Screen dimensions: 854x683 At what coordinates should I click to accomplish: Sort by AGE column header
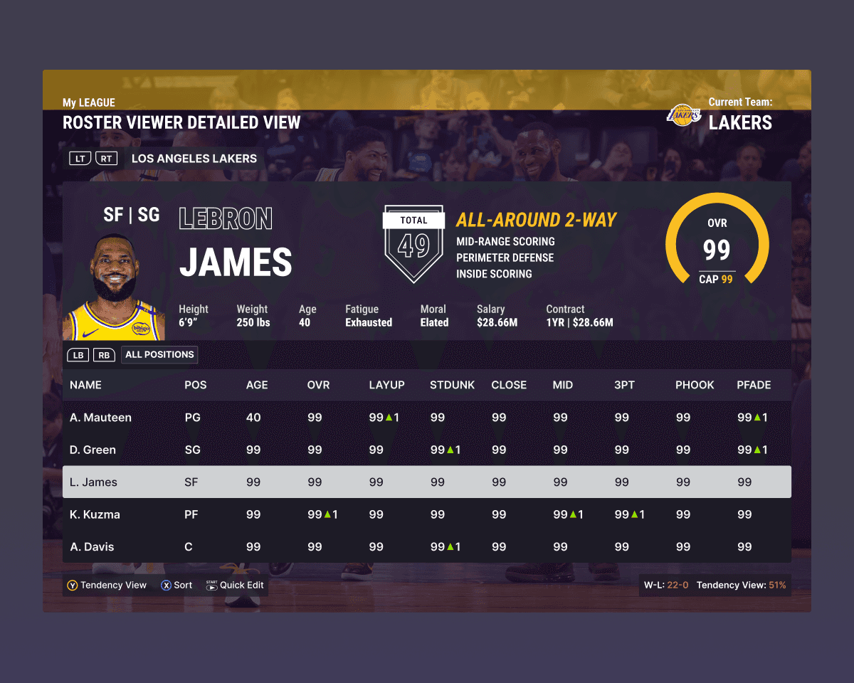[257, 385]
